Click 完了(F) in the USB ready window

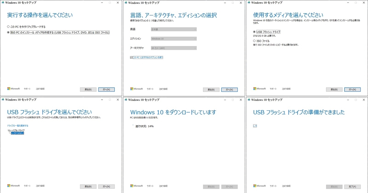coord(352,187)
